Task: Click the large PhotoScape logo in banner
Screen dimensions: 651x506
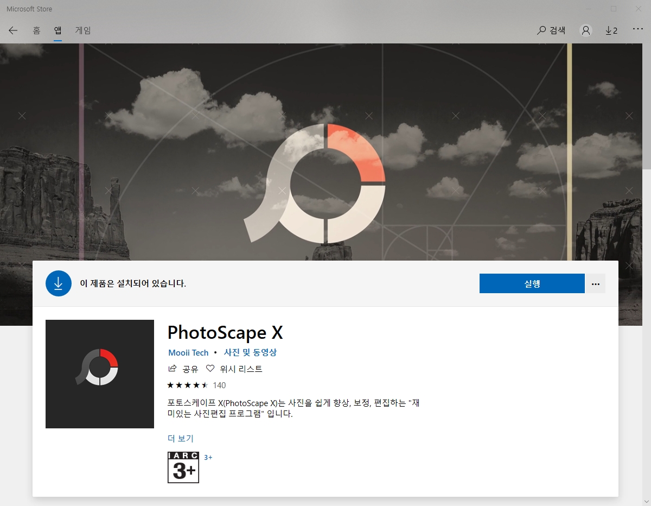Action: 315,183
